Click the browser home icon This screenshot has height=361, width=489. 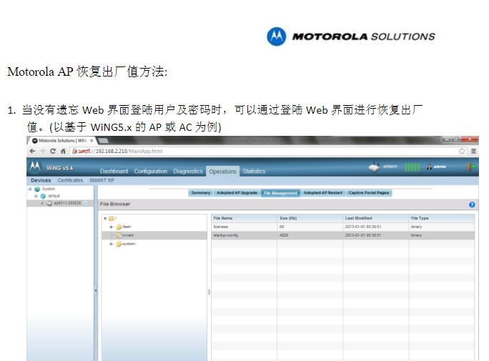[63, 152]
